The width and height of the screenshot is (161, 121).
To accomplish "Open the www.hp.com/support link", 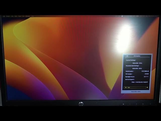I will 140,82.
